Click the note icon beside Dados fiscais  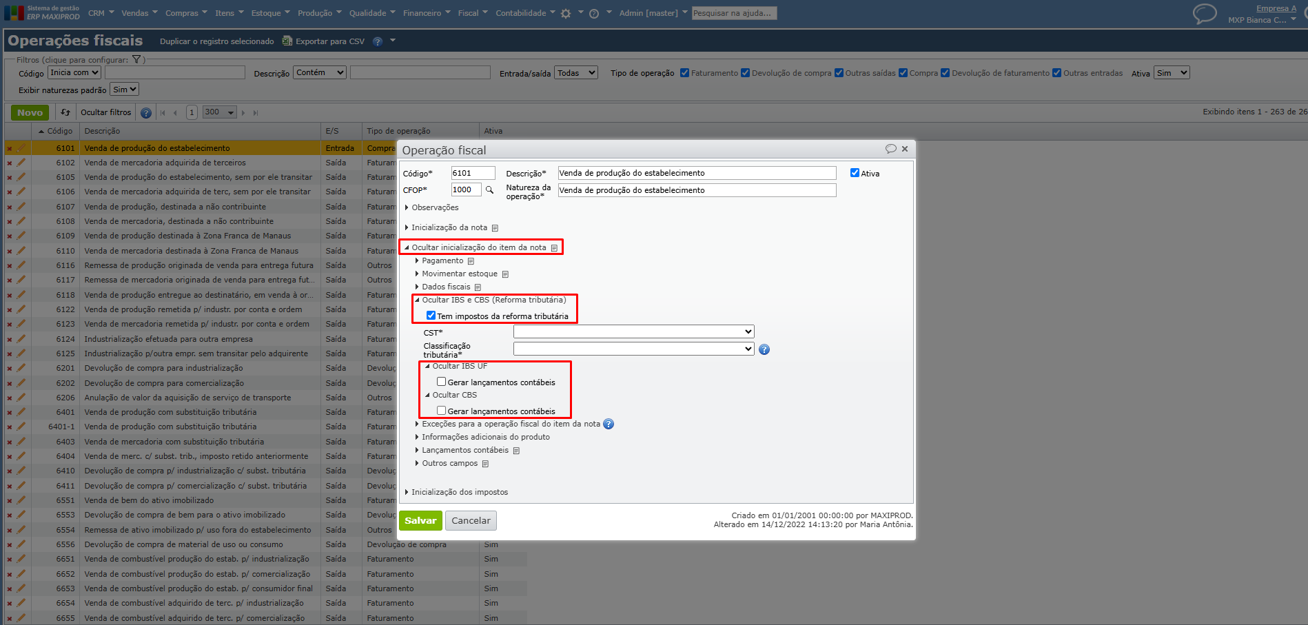pyautogui.click(x=478, y=287)
